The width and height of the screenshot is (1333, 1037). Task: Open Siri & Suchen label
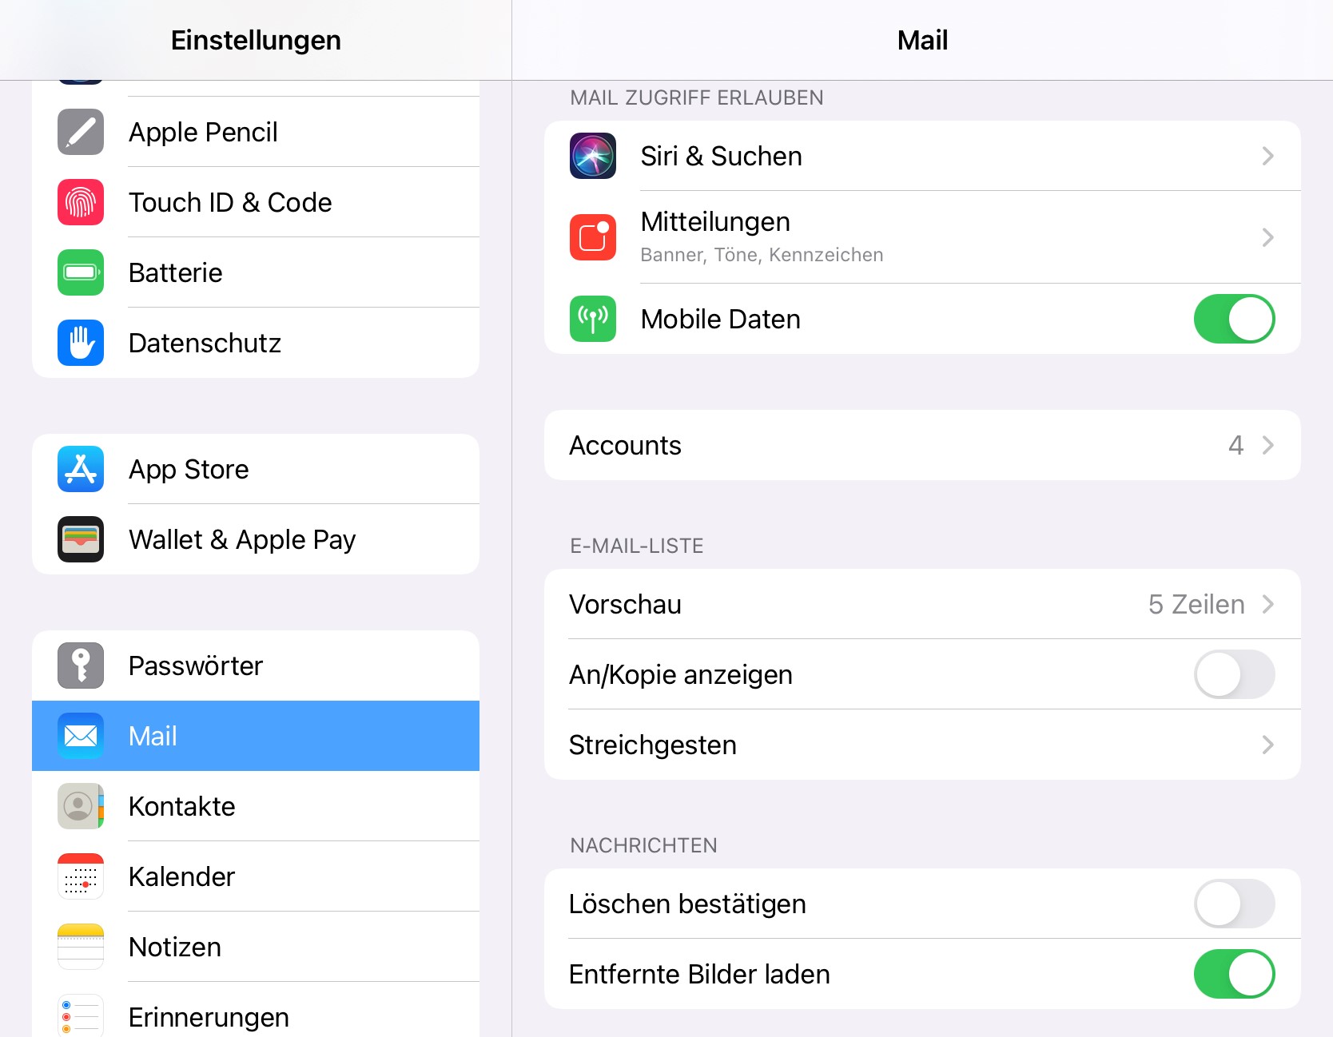click(721, 156)
